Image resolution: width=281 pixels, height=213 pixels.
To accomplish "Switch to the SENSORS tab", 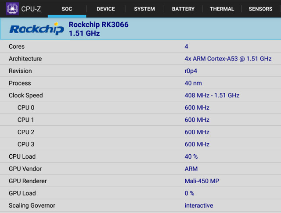I will [260, 9].
